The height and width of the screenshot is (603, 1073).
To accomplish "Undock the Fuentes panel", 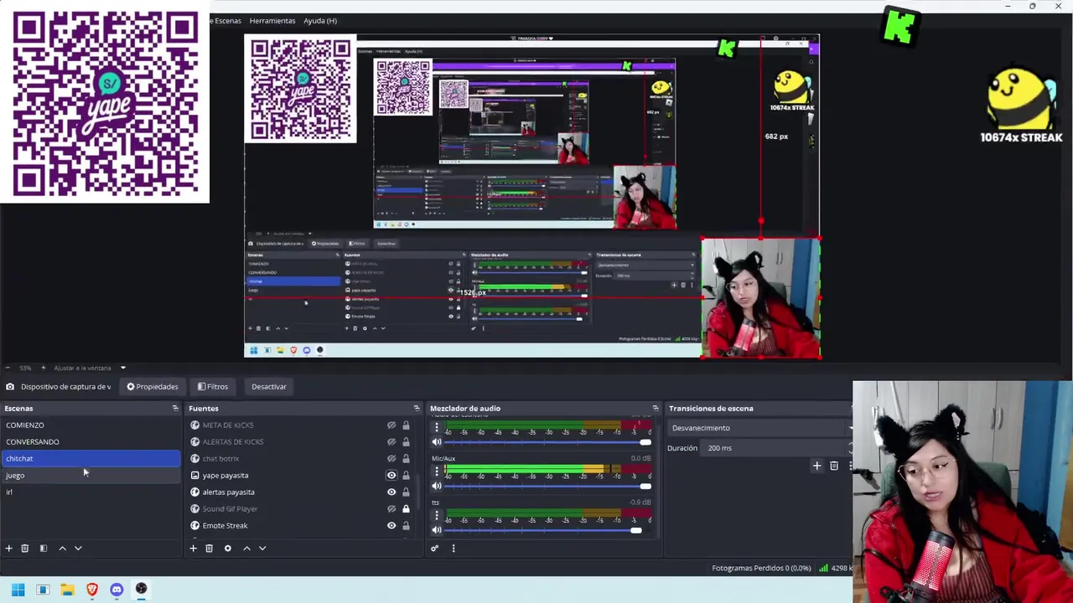I will click(x=417, y=408).
